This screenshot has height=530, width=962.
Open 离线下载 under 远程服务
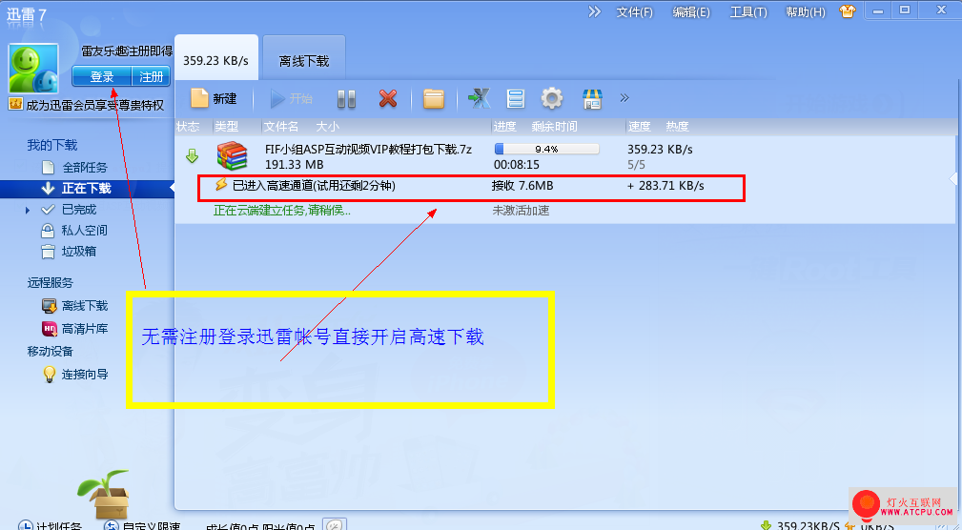point(85,305)
